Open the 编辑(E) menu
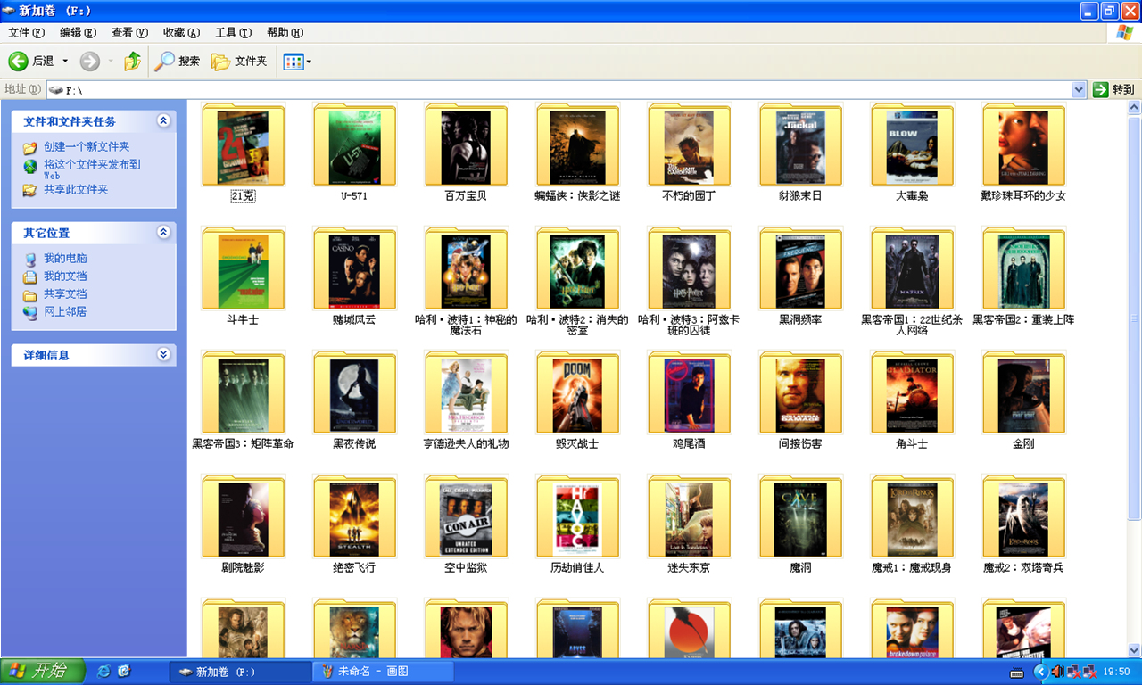 (x=78, y=33)
